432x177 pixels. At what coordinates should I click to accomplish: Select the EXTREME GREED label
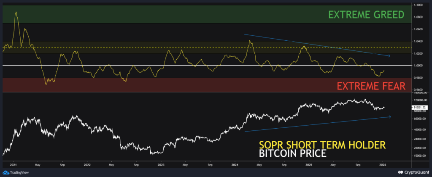point(366,15)
